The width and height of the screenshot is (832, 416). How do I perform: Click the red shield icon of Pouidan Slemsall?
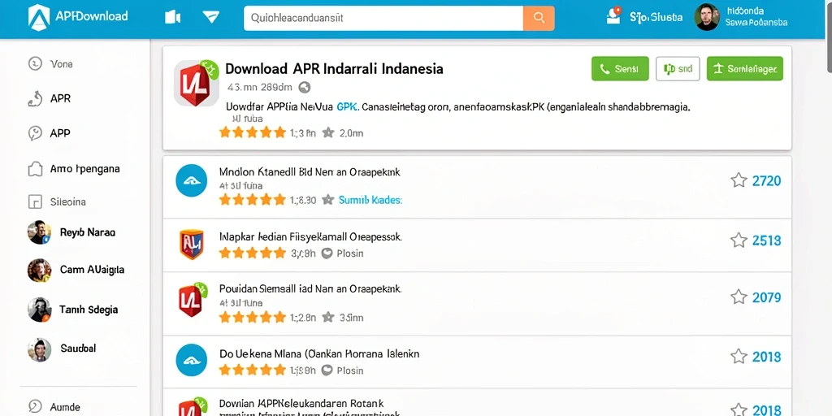click(192, 299)
